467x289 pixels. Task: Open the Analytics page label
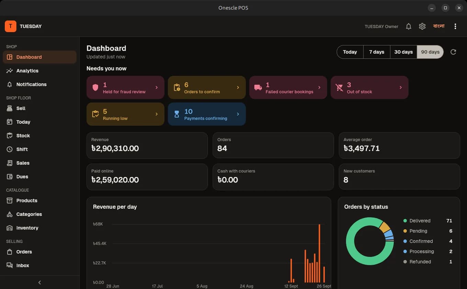point(27,71)
